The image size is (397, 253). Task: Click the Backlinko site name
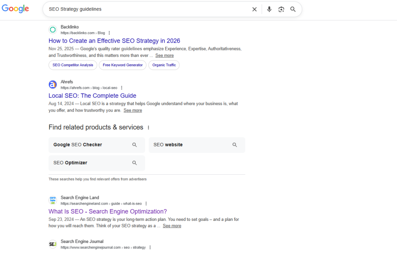click(70, 27)
